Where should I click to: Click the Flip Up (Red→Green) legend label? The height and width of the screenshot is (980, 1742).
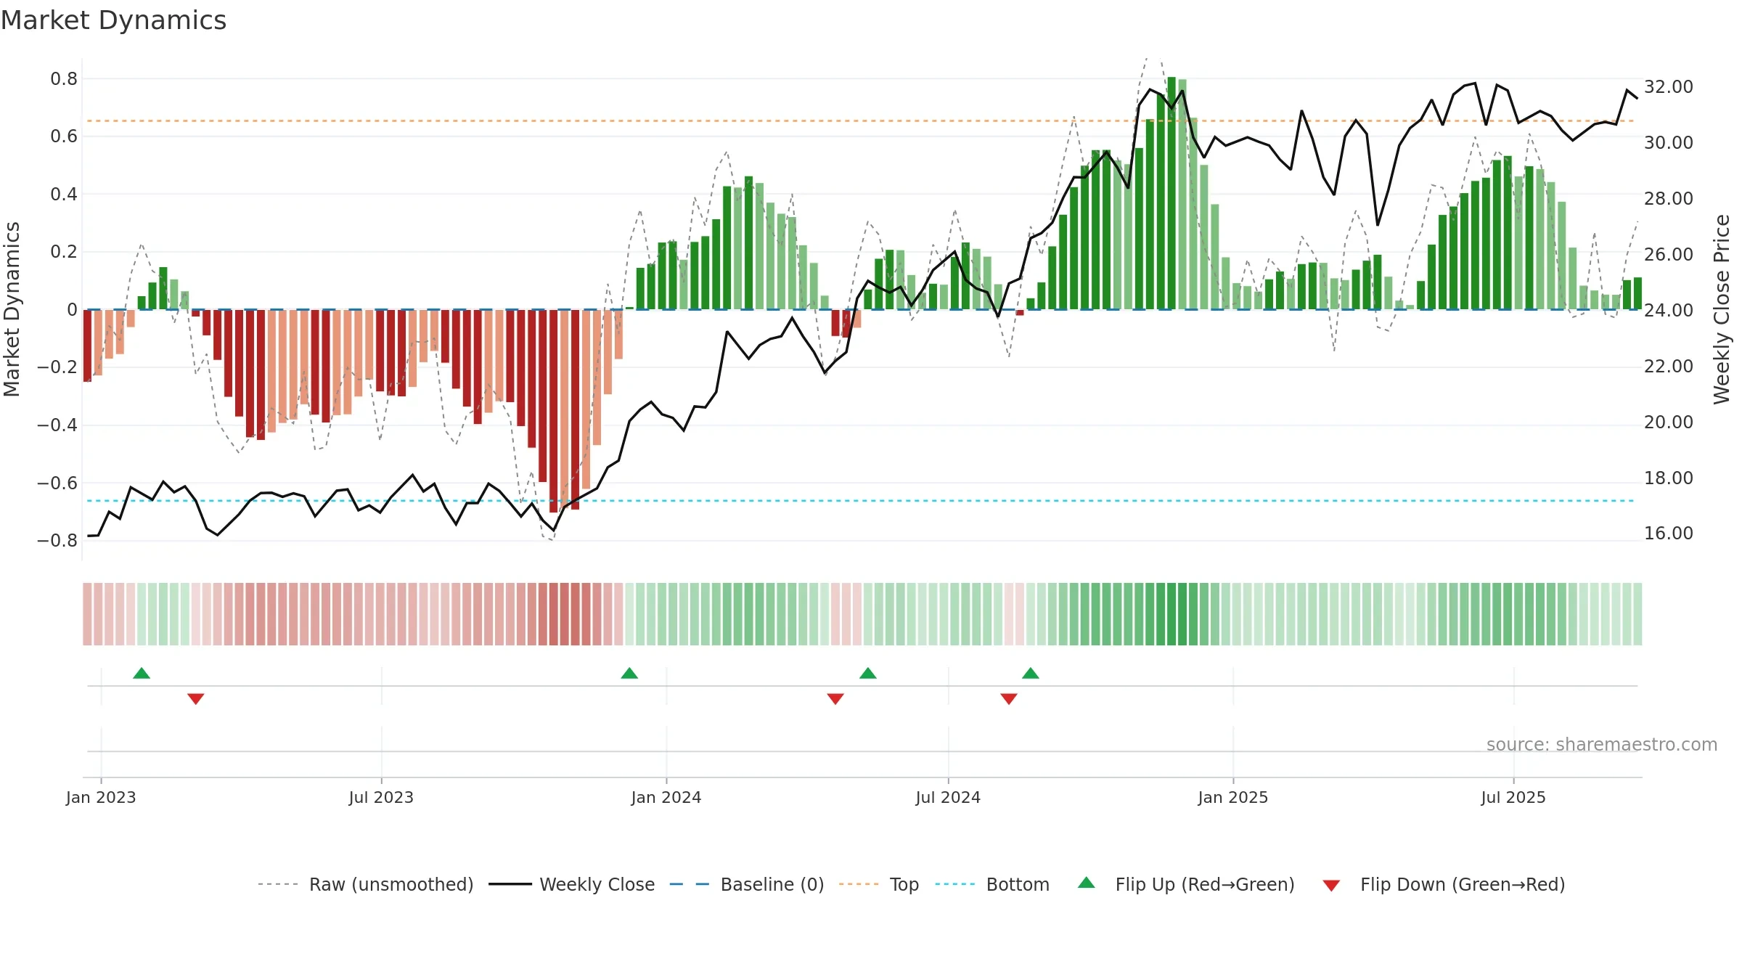click(x=1205, y=884)
